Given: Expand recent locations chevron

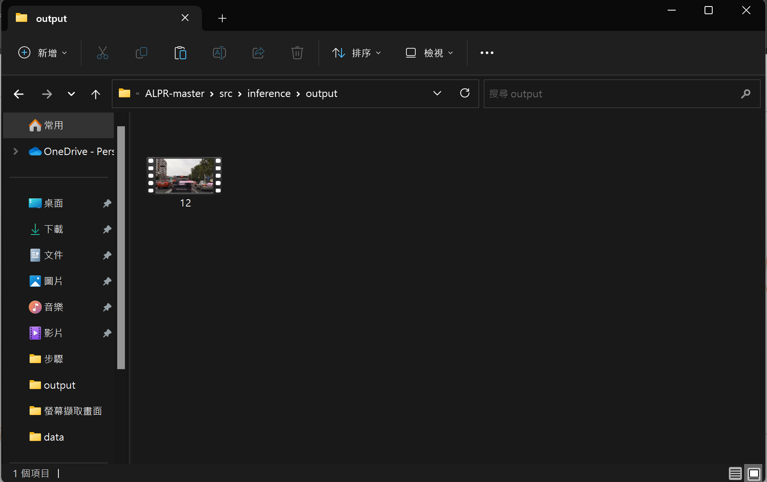Looking at the screenshot, I should pyautogui.click(x=71, y=94).
